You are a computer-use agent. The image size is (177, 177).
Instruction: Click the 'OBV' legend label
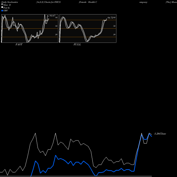pos(6,11)
